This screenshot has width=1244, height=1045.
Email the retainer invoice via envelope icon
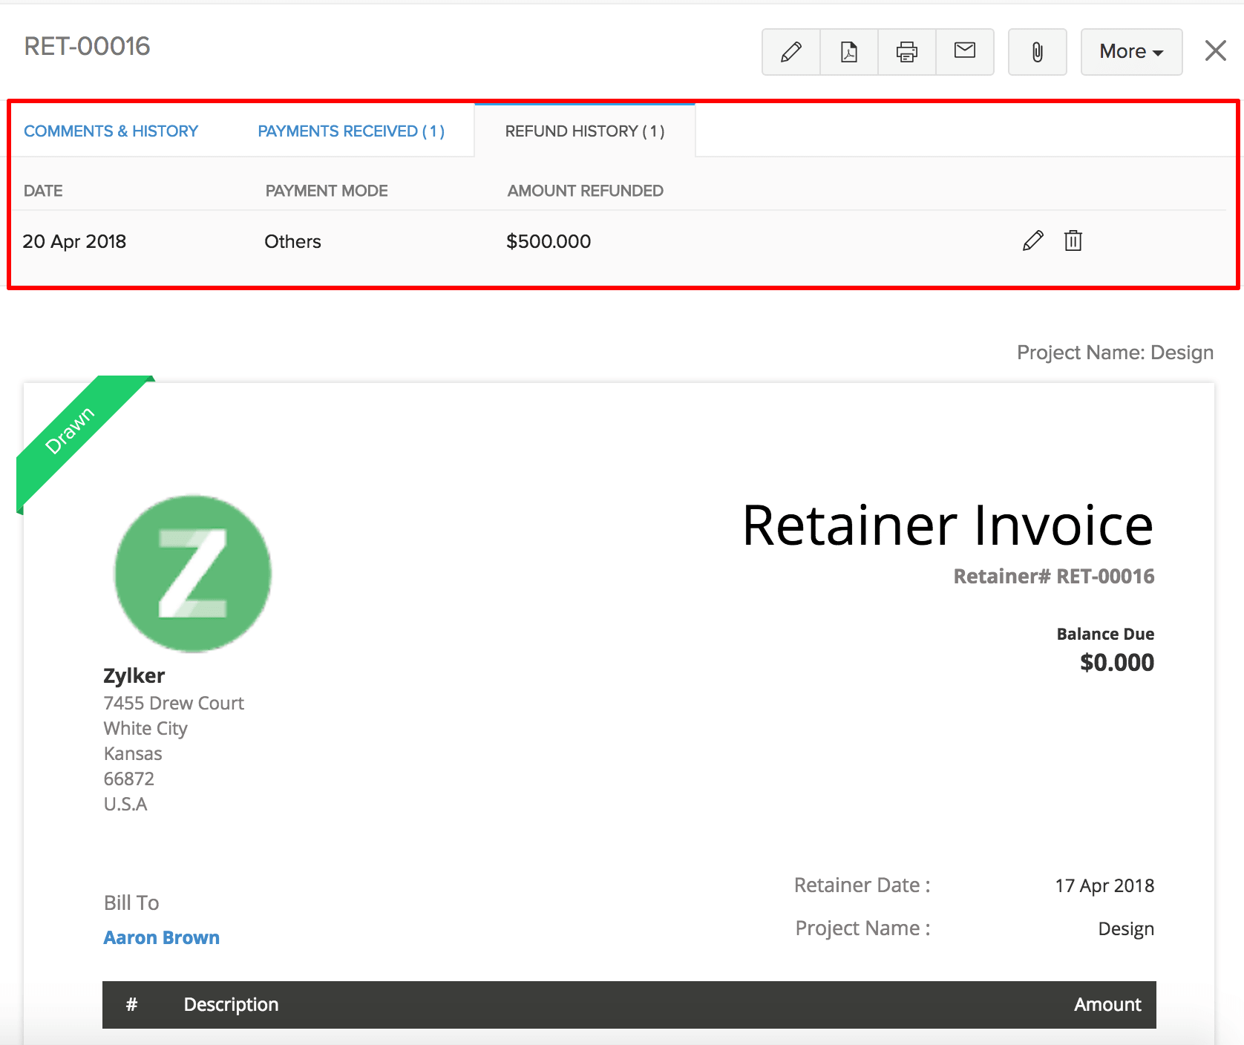pyautogui.click(x=965, y=51)
